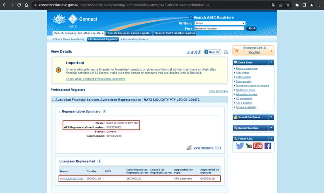Open Search company and other registers tab

point(79,33)
